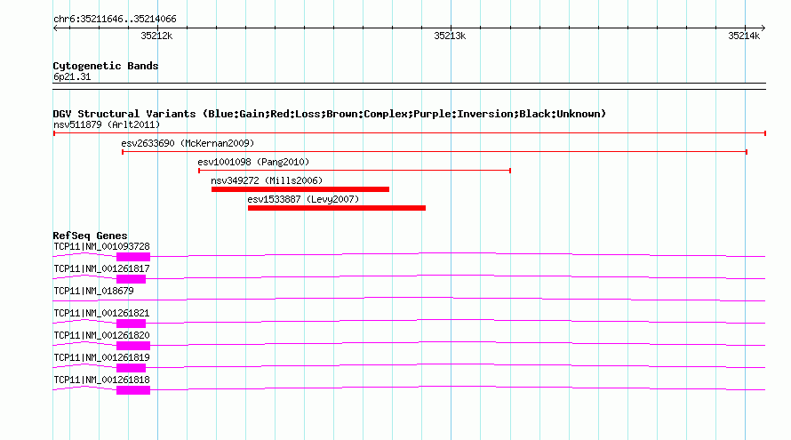
Task: Select the RefSeq Genes track title
Action: (x=90, y=236)
